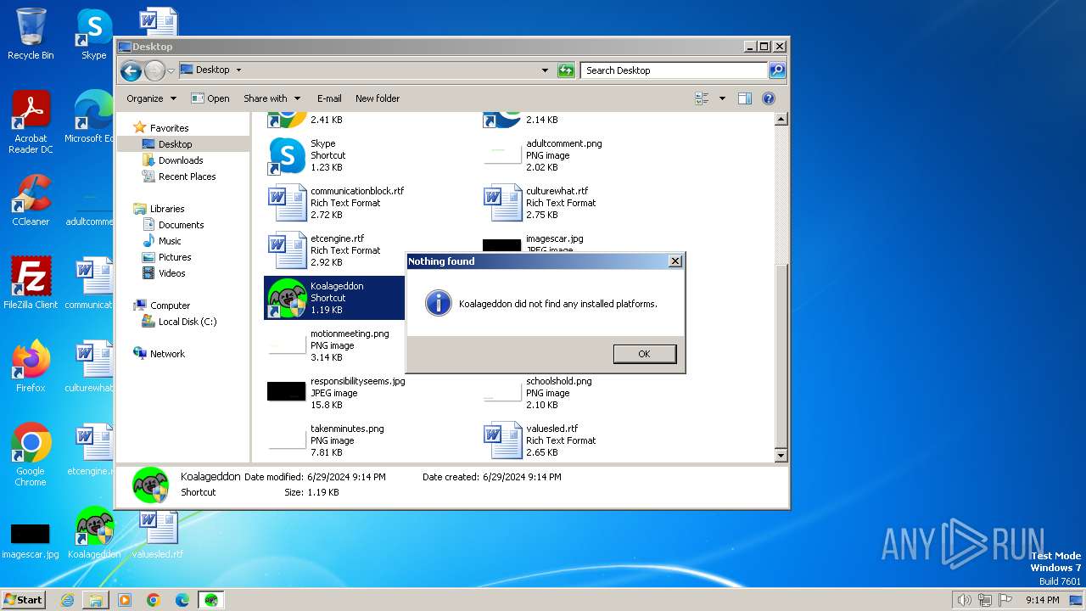Click the address bar Desktop breadcrumb
Viewport: 1086px width, 611px height.
coord(212,70)
